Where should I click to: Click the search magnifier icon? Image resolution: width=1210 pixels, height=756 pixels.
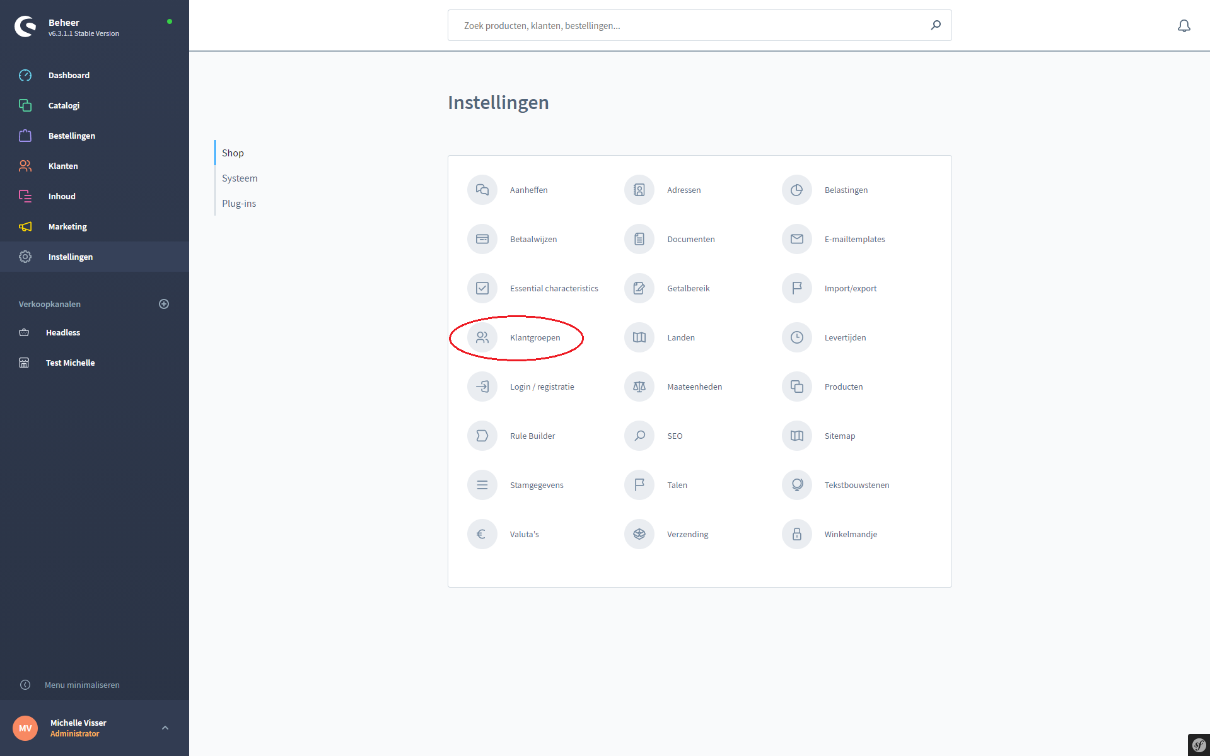pyautogui.click(x=936, y=25)
